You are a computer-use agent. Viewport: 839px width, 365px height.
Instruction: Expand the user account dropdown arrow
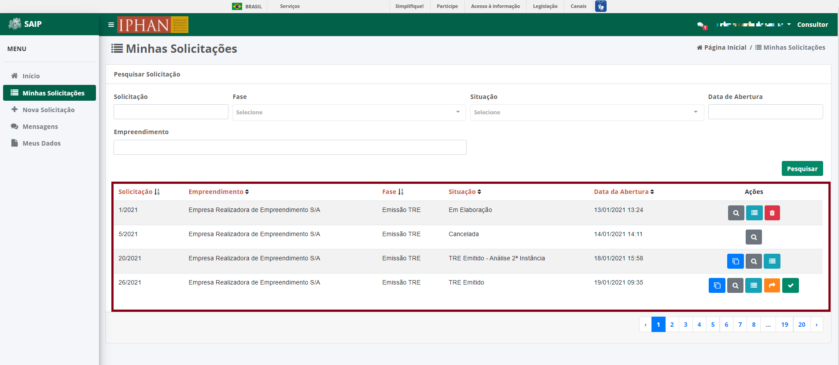pos(789,25)
